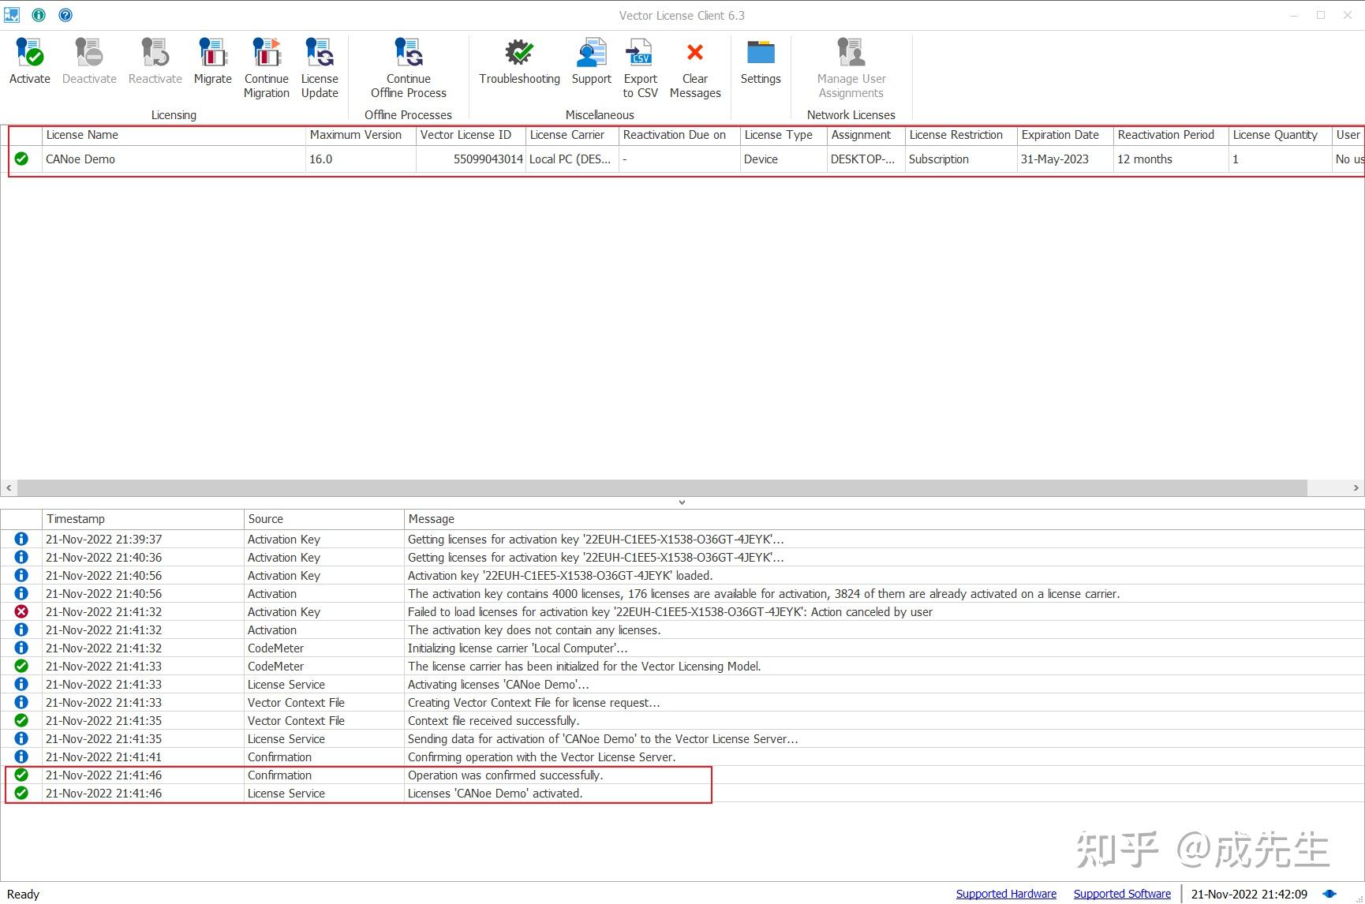
Task: Sort by the Expiration Date column header
Action: 1065,135
